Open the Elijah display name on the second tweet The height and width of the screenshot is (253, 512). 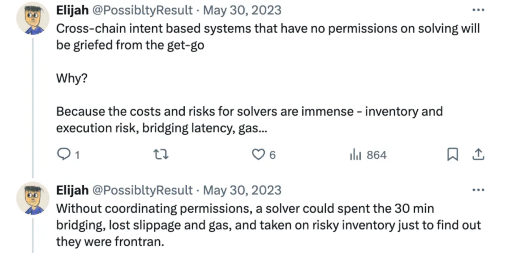tap(72, 190)
